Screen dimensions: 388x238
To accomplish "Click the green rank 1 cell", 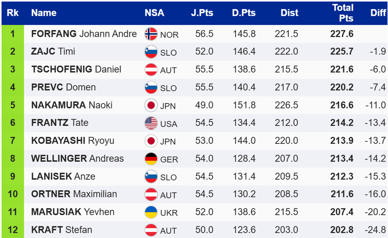I will click(13, 34).
